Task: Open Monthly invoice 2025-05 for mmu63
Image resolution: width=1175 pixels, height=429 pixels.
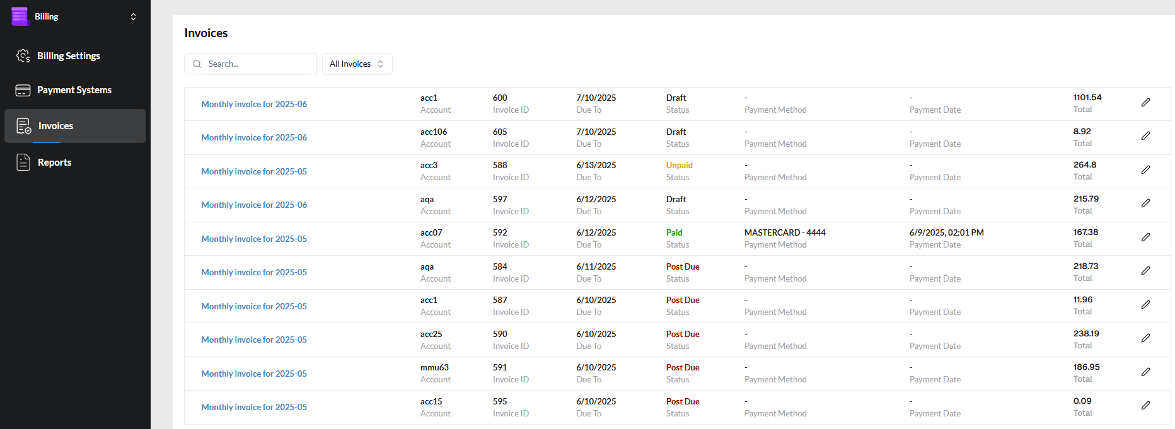Action: point(254,374)
